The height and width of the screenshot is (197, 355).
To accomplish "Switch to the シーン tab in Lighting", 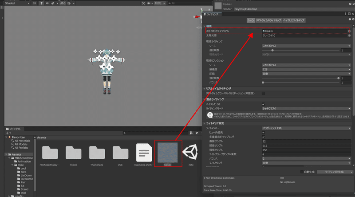I will pos(251,20).
